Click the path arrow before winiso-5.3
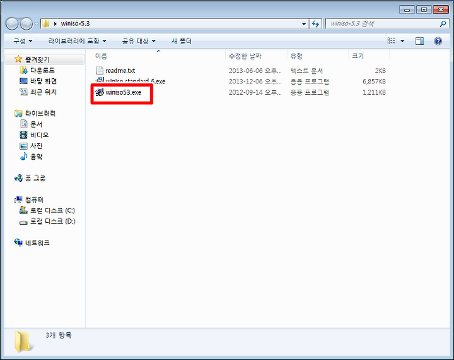The width and height of the screenshot is (454, 360). 55,24
